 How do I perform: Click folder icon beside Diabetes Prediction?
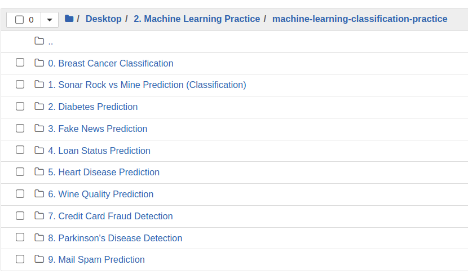click(x=39, y=107)
